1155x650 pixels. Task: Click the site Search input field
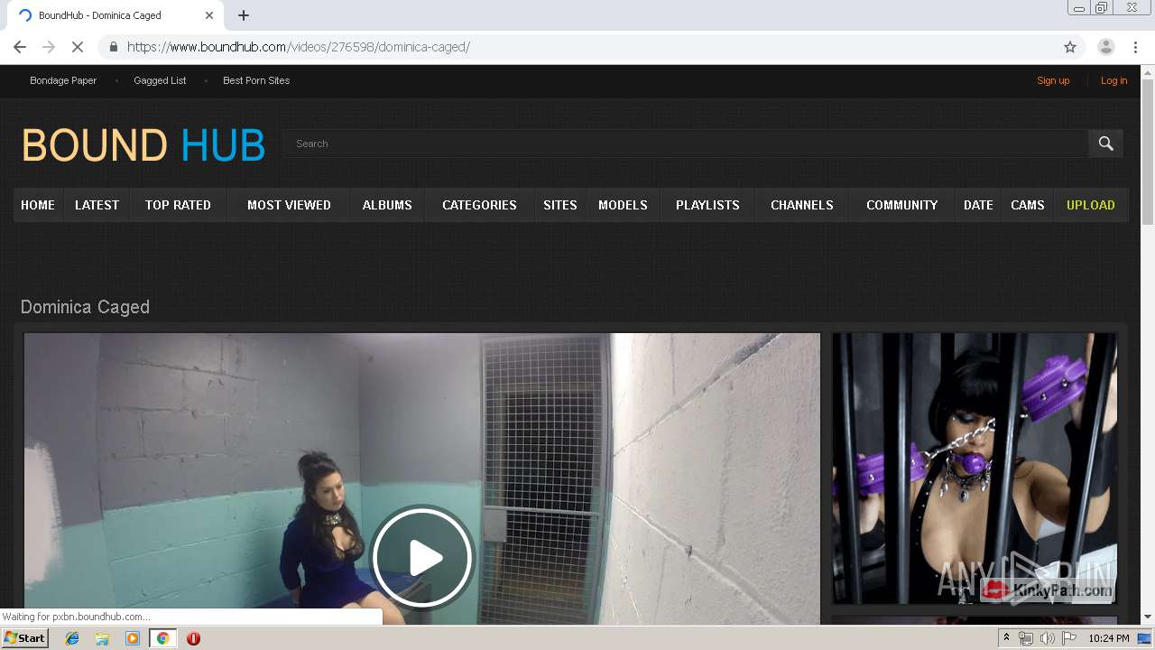click(686, 144)
